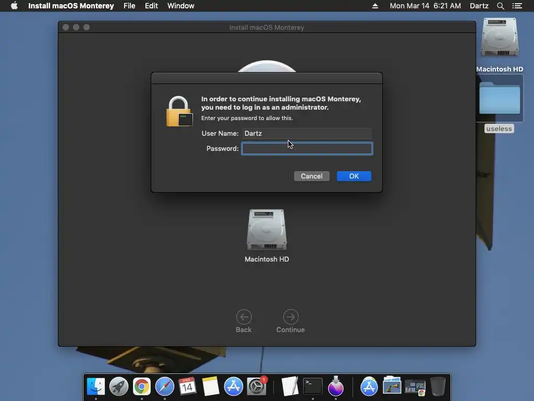Click 'Enter your password to allow this.' text
The image size is (534, 401).
(x=247, y=118)
